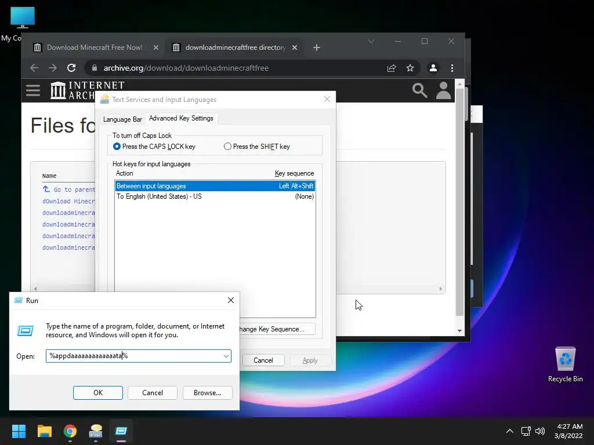
Task: Select 'Between input languages' hotkey row
Action: [x=215, y=186]
